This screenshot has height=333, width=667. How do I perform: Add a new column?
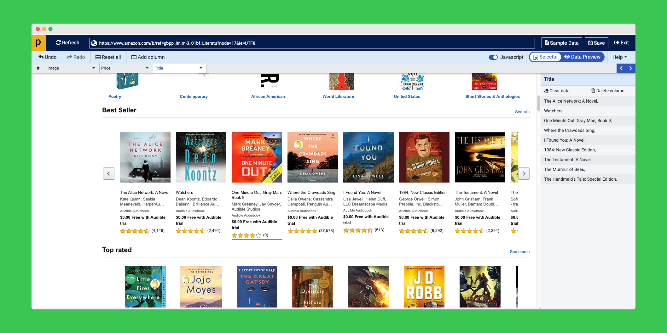tap(148, 57)
